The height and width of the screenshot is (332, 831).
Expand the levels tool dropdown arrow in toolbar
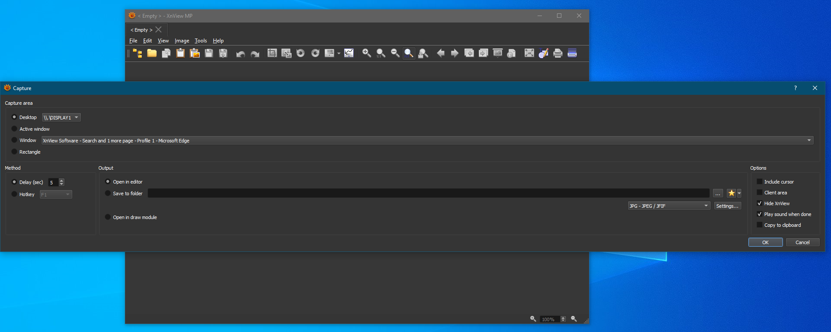tap(339, 53)
